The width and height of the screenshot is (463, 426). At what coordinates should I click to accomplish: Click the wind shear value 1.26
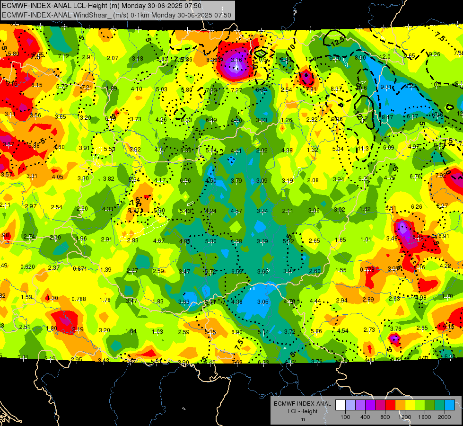(x=287, y=120)
